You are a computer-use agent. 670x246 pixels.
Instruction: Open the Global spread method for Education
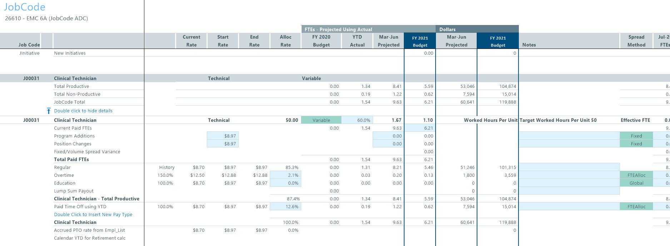[636, 183]
